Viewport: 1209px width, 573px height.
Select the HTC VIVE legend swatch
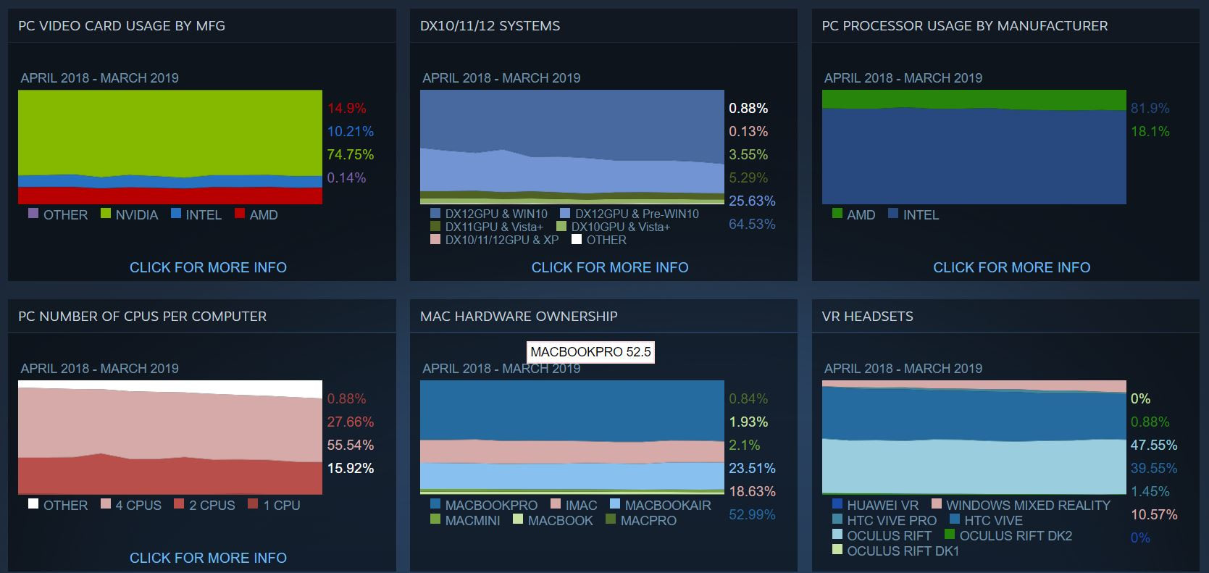[x=955, y=519]
